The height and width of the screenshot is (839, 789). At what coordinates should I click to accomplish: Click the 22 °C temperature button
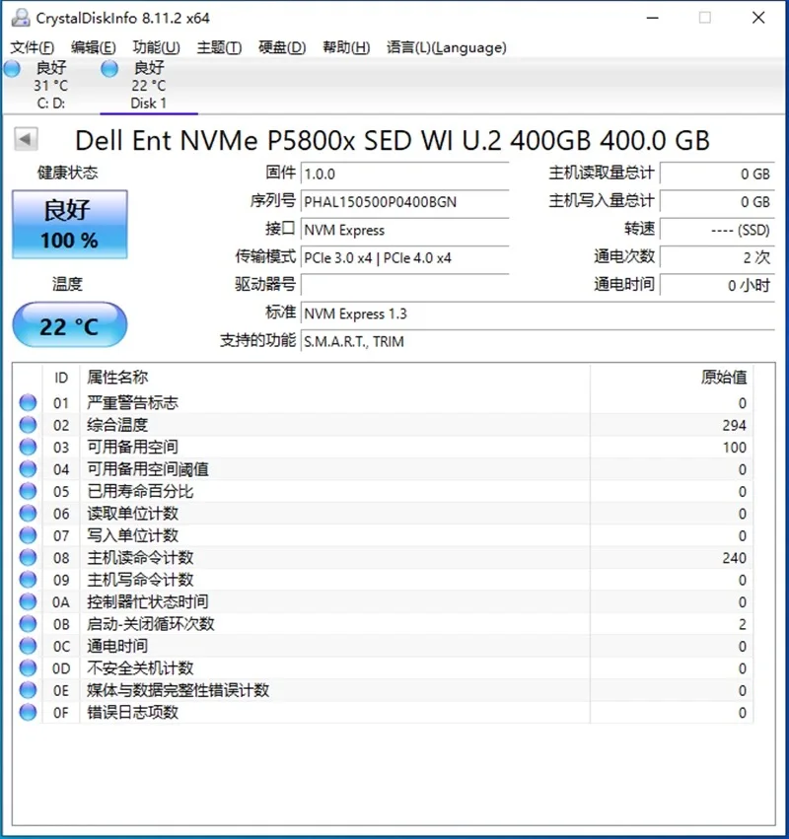pos(69,325)
